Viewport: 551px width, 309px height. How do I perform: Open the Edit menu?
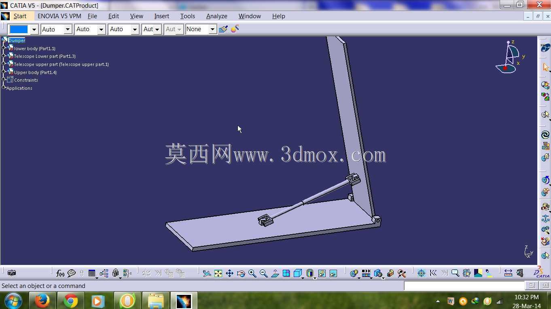tap(113, 16)
